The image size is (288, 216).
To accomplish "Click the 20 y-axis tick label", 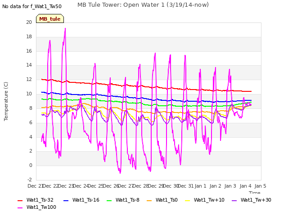I will tap(29, 22).
